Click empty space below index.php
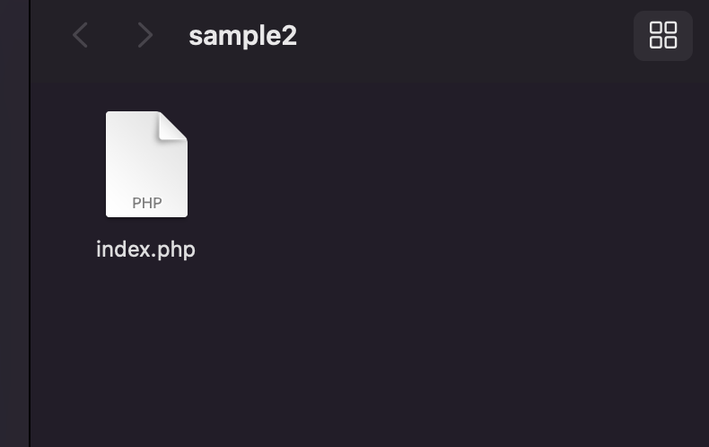This screenshot has height=447, width=709. 145,353
